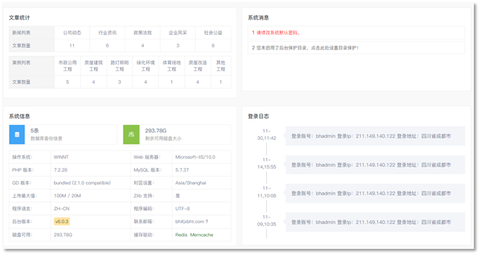Select the 其他工程 case column
Viewport: 480px width, 255px height.
click(x=221, y=66)
